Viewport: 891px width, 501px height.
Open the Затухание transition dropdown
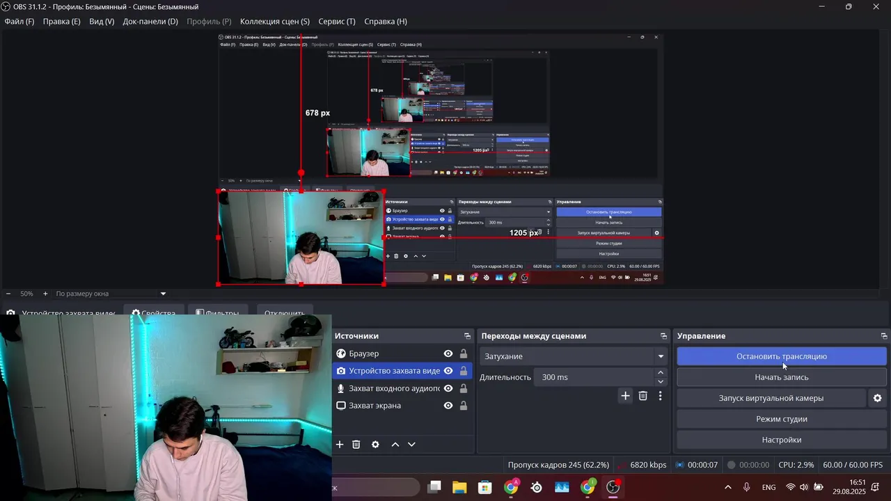click(574, 356)
